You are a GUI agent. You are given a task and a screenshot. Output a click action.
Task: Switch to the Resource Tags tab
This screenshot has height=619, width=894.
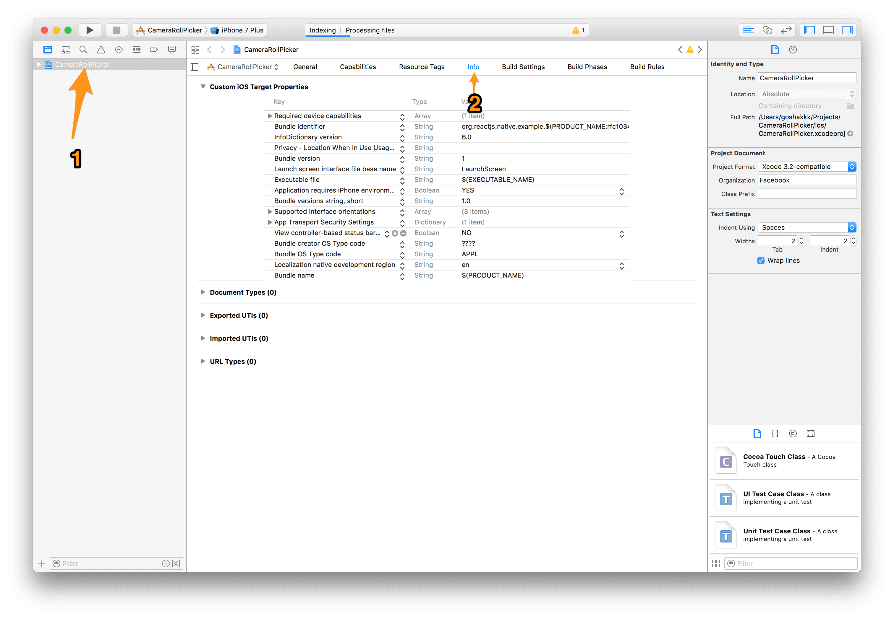(x=422, y=67)
